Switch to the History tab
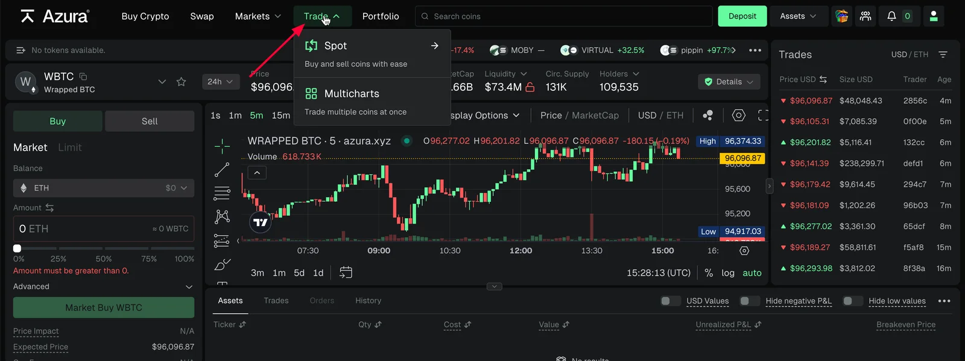The image size is (965, 361). 369,301
